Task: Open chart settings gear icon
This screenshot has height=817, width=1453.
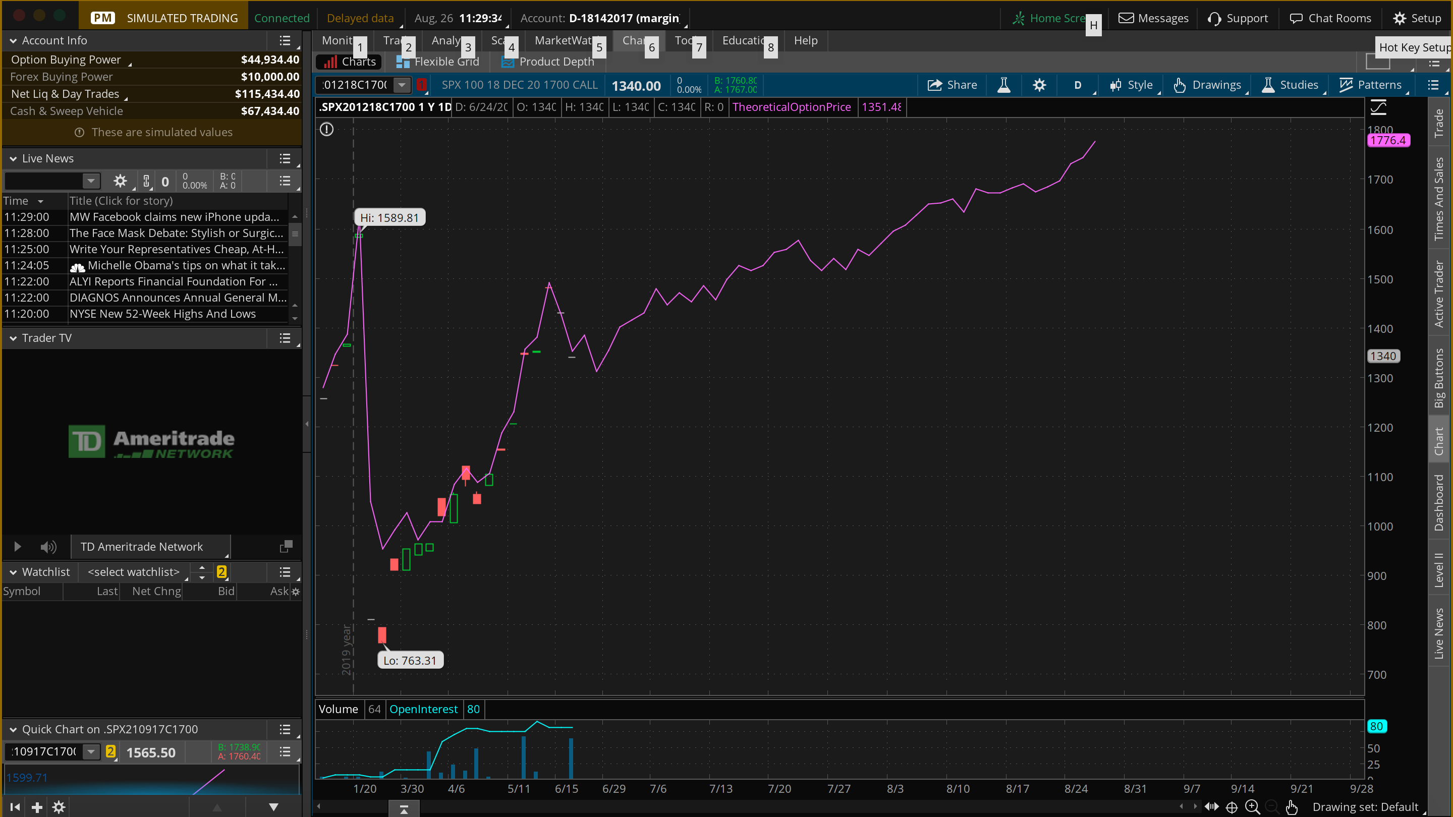Action: (x=1039, y=85)
